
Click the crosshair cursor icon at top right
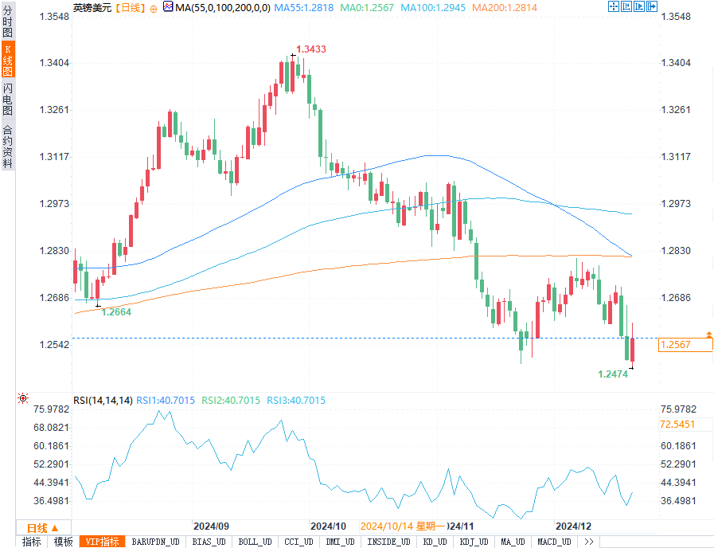(x=614, y=6)
